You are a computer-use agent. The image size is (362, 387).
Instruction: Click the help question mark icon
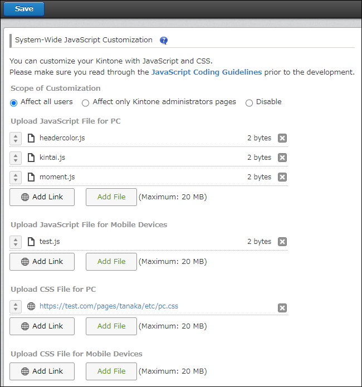[x=163, y=41]
